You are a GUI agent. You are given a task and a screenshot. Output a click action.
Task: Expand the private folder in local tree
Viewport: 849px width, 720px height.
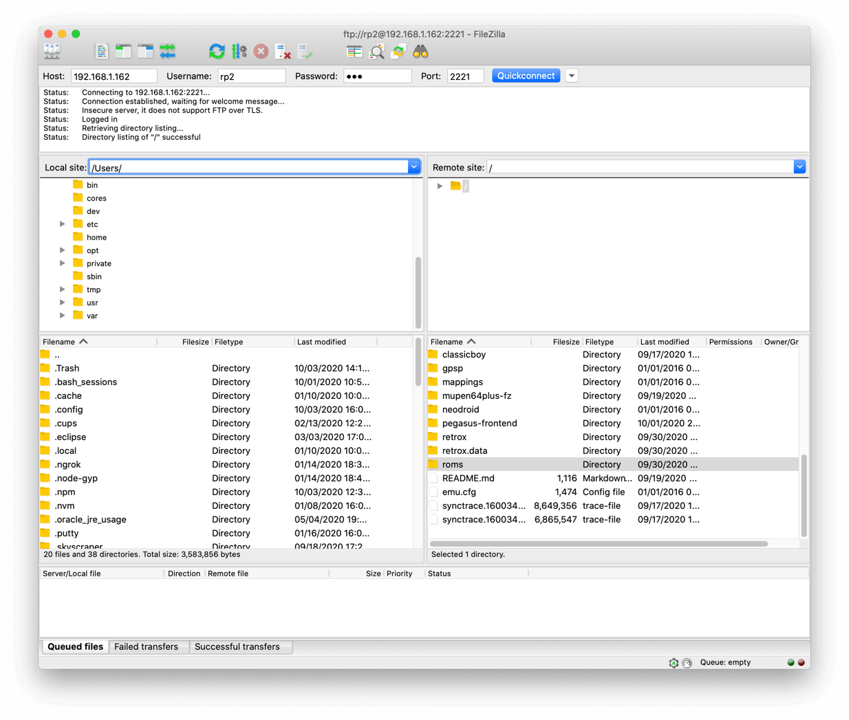coord(63,263)
